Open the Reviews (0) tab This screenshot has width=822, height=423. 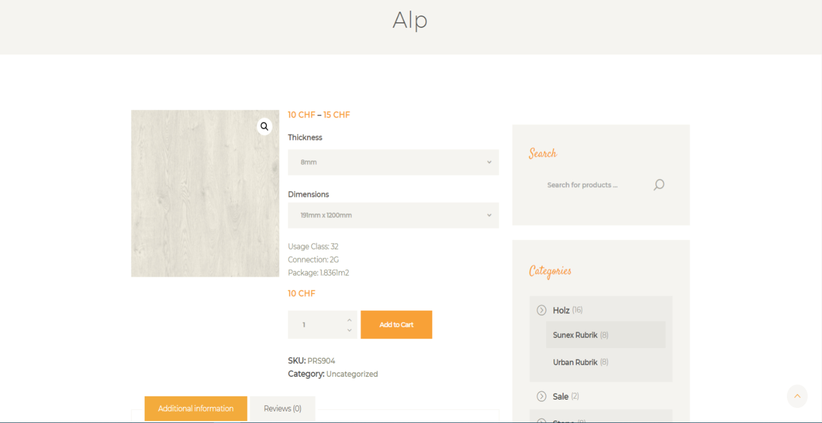click(x=282, y=408)
